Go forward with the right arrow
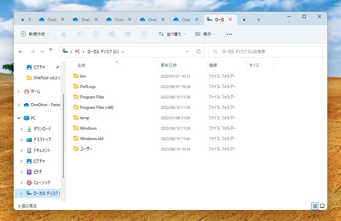 (33, 52)
